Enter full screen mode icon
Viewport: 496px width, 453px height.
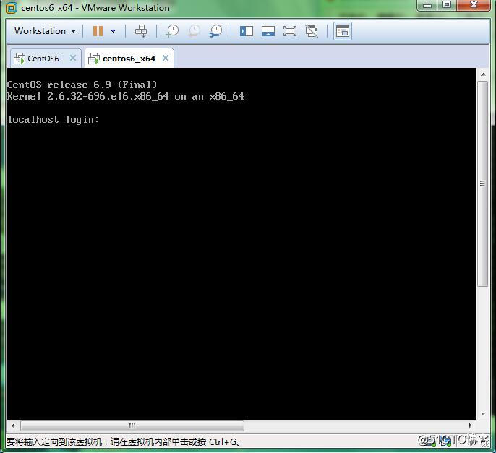point(290,31)
